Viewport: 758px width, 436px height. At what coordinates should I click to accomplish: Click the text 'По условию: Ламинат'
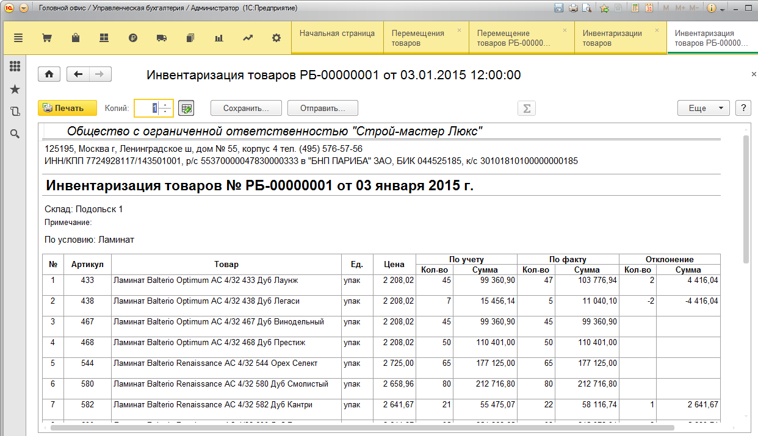click(x=89, y=240)
